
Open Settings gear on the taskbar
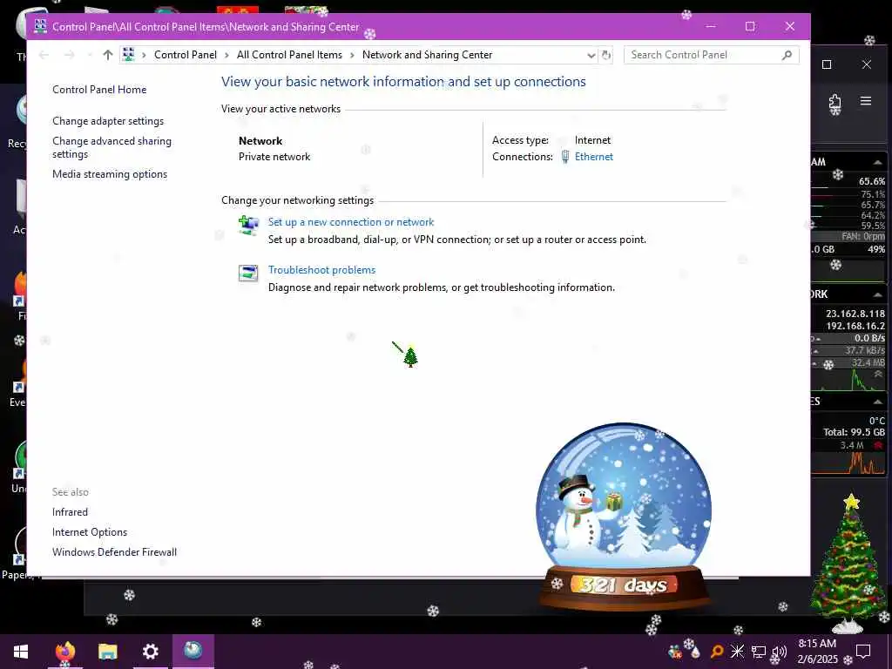(x=150, y=652)
